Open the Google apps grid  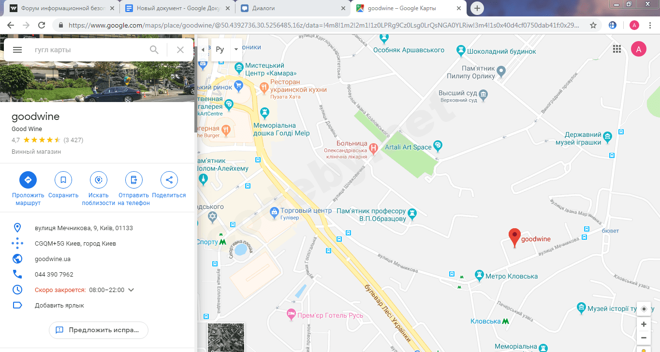(617, 49)
